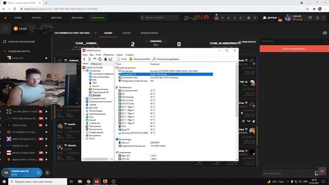The image size is (329, 185).
Task: Open the друзья friends panel
Action: pyautogui.click(x=270, y=18)
